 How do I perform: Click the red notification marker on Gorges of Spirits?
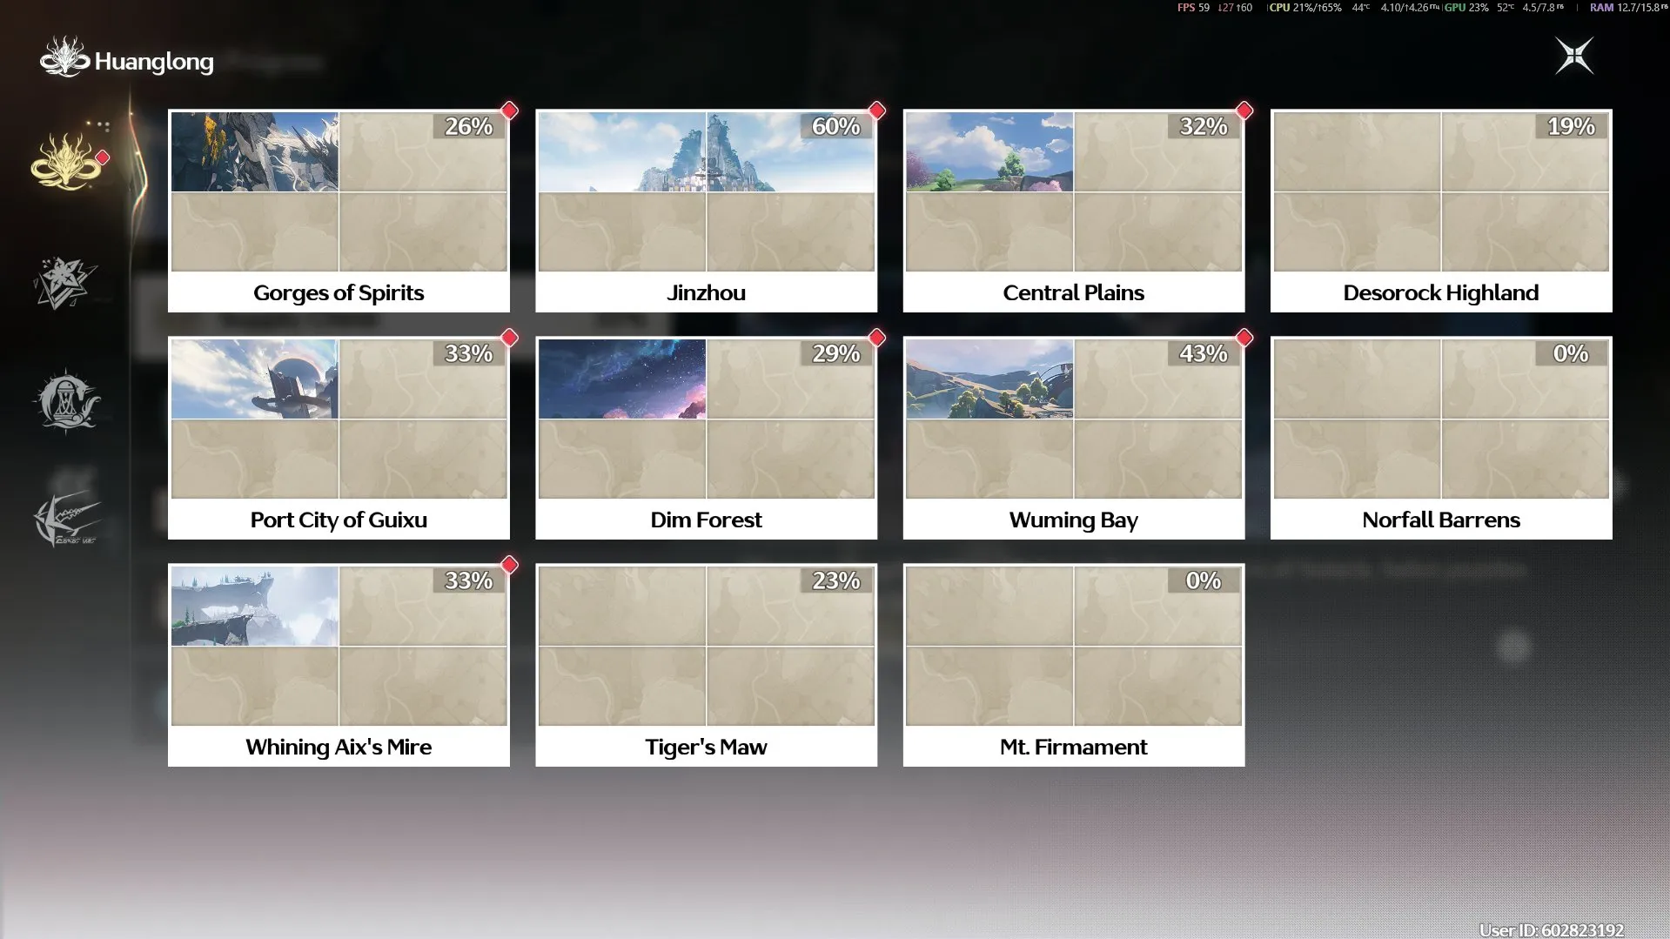(510, 111)
